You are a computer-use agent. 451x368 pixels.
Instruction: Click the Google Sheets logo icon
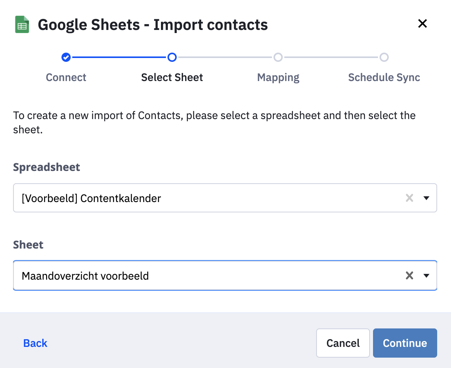(x=22, y=25)
